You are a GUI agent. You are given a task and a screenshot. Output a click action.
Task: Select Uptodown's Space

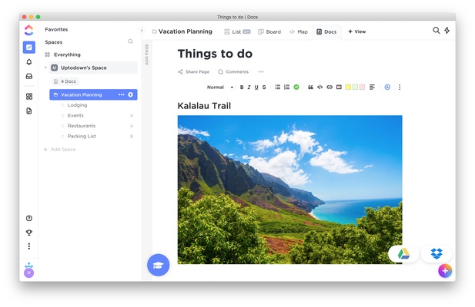[x=93, y=68]
